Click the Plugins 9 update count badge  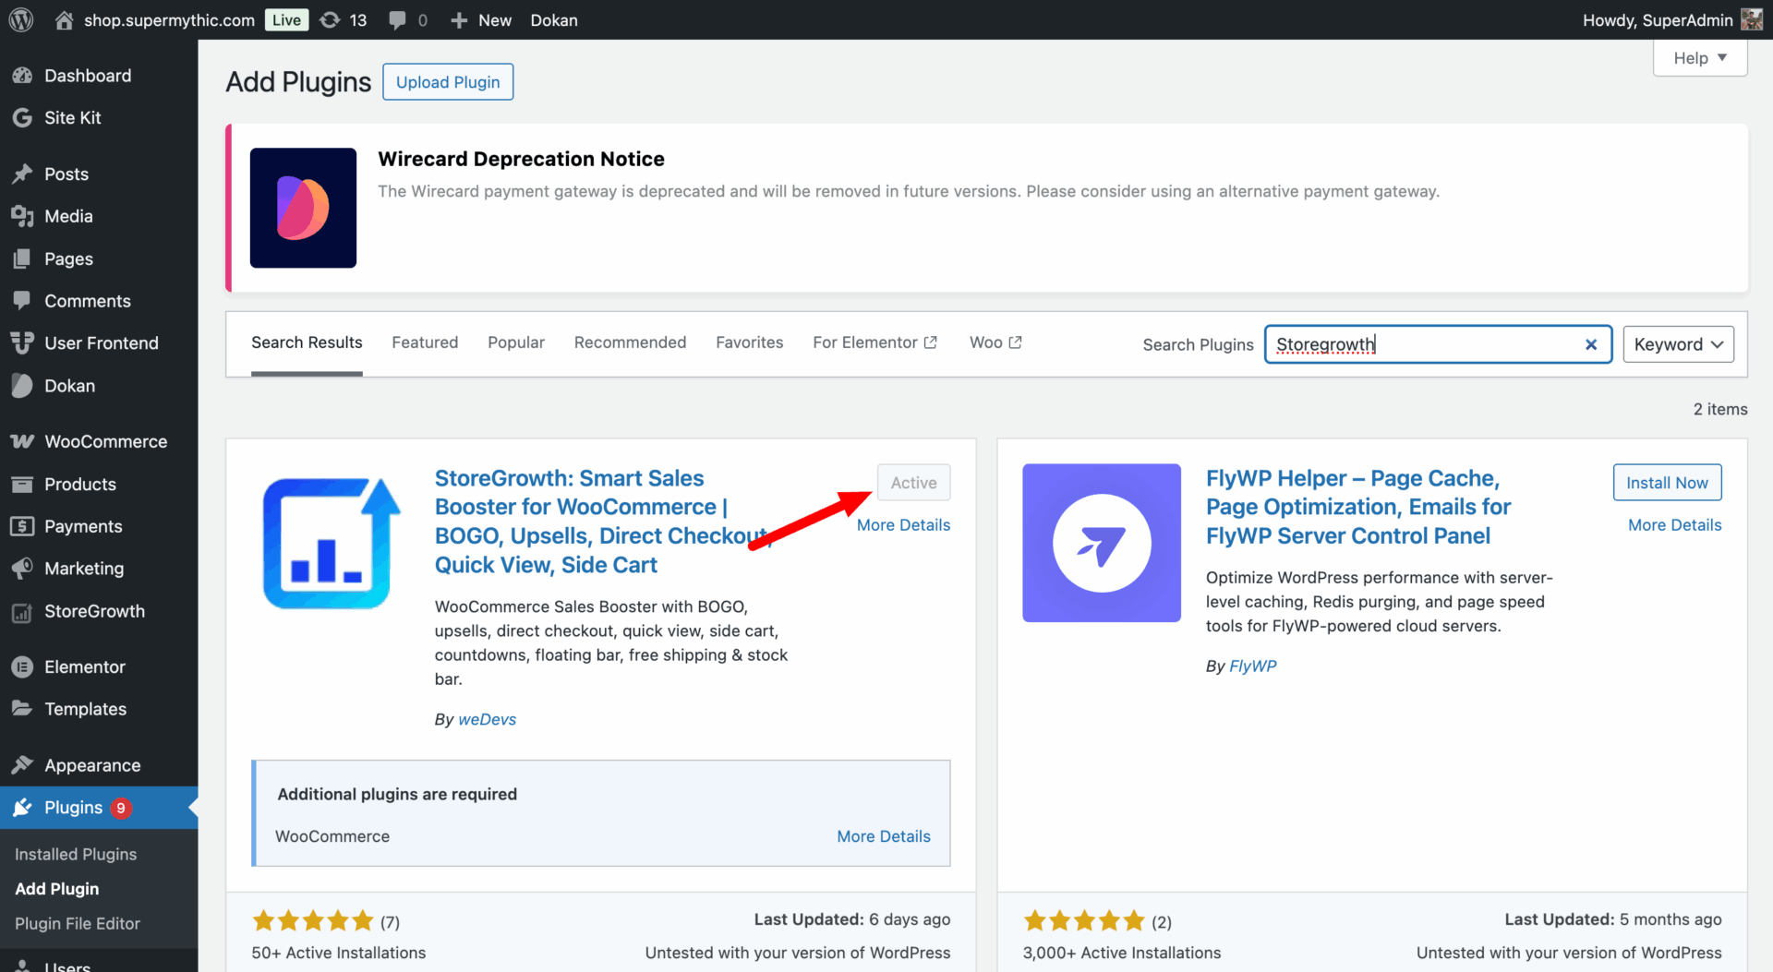[120, 808]
